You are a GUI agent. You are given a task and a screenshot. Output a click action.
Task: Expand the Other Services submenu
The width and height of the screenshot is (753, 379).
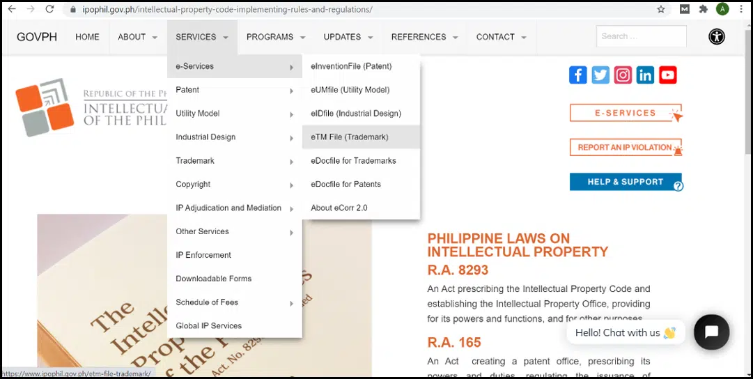coord(234,231)
